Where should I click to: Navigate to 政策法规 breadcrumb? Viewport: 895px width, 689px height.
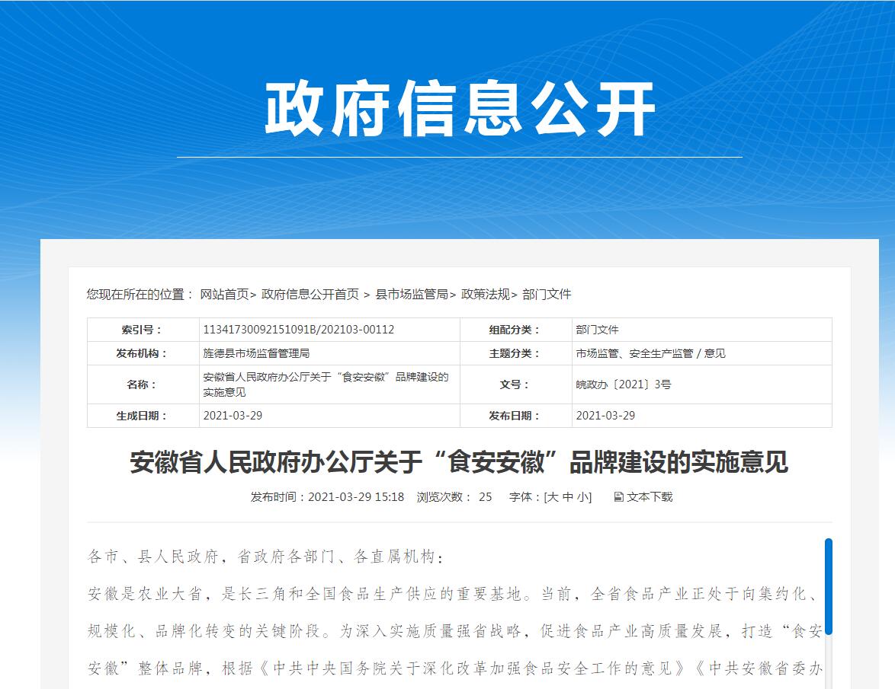[x=485, y=294]
